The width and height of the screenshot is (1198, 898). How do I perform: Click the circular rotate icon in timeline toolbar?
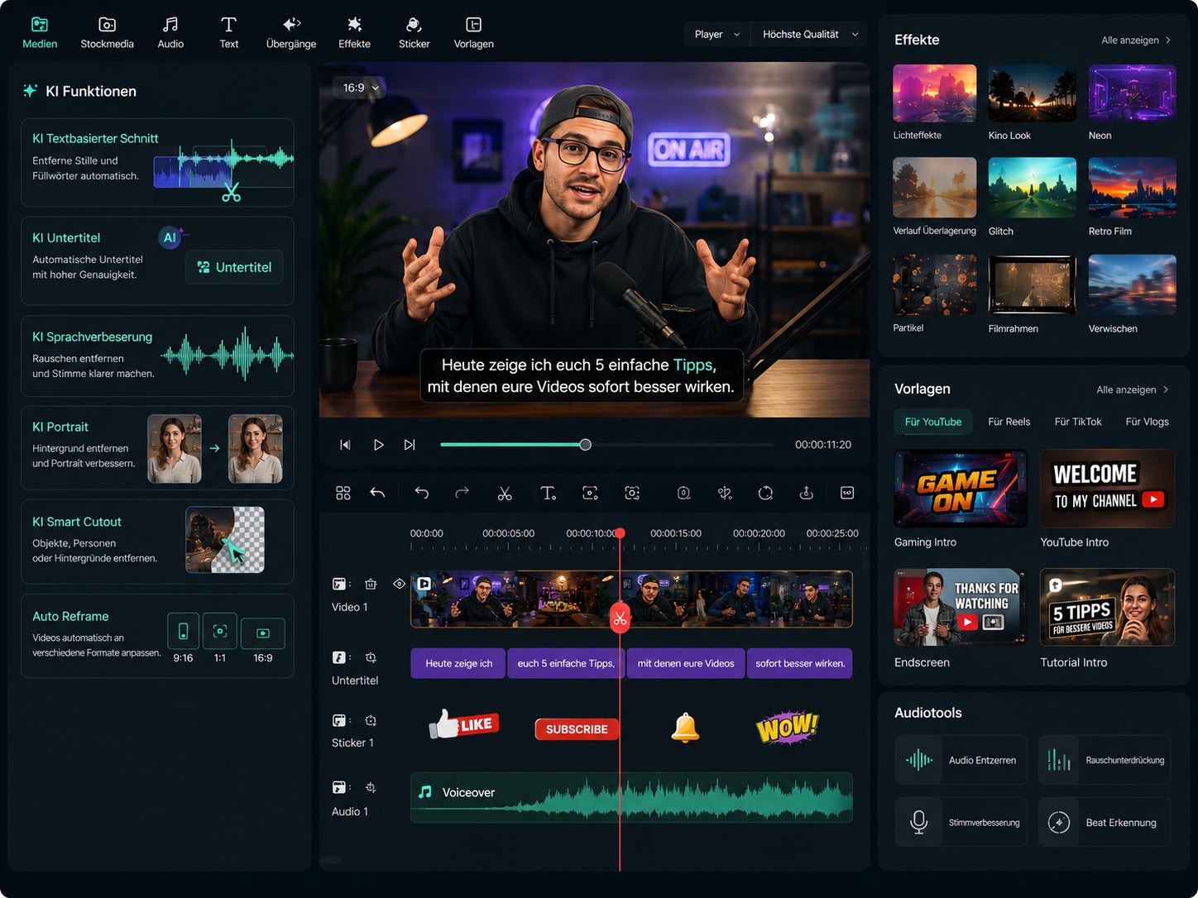(x=765, y=493)
